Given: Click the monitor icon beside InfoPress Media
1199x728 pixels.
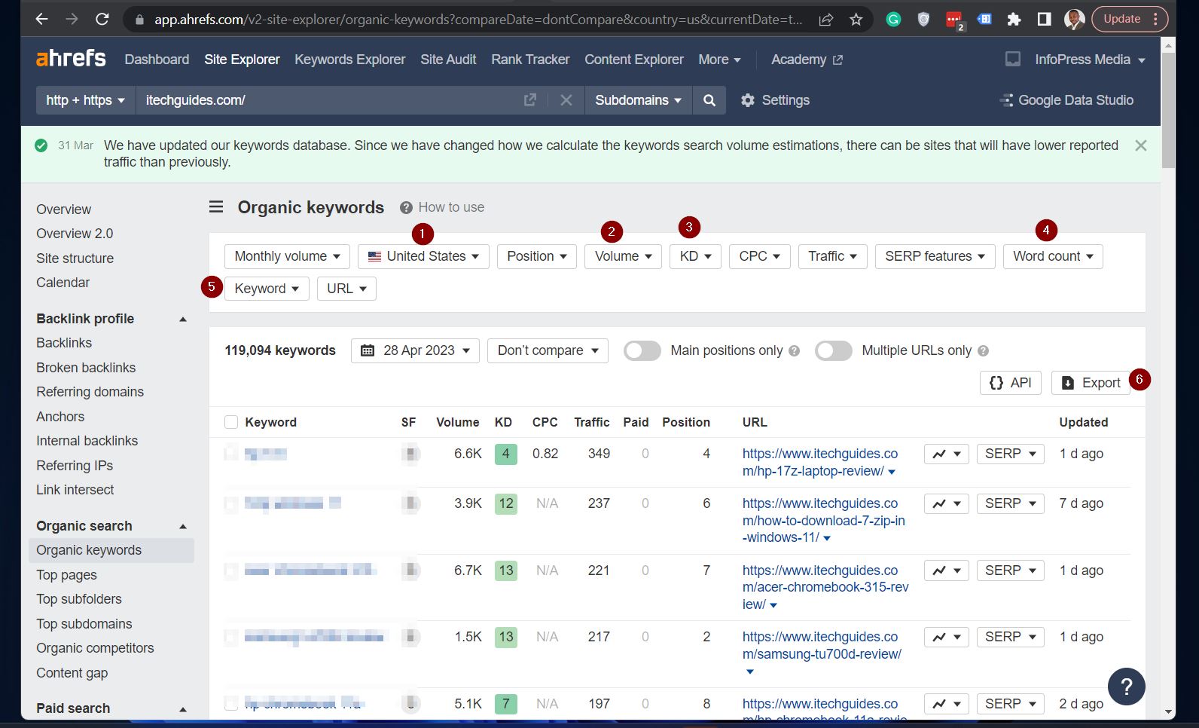Looking at the screenshot, I should tap(1013, 59).
